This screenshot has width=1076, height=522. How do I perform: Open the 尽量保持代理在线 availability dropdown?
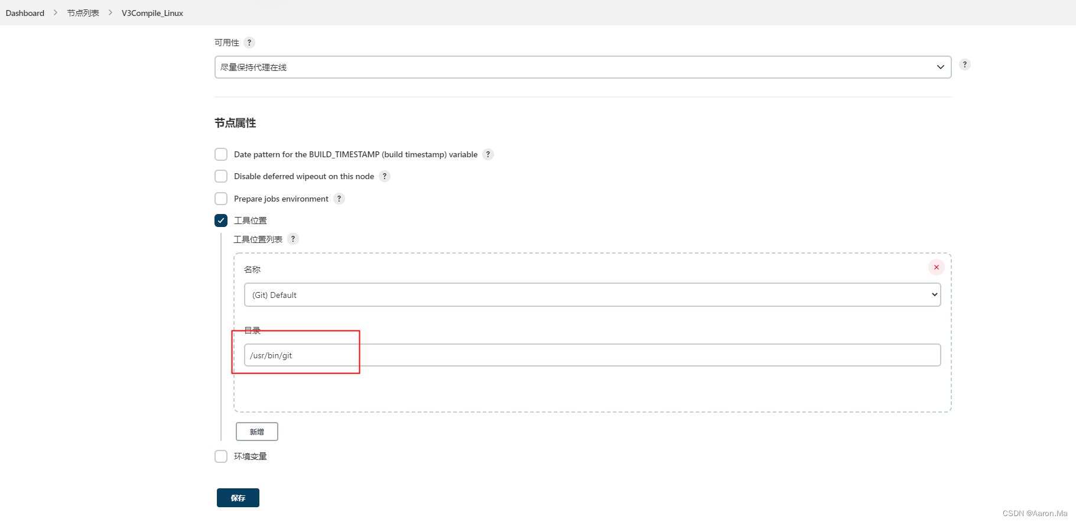click(583, 67)
